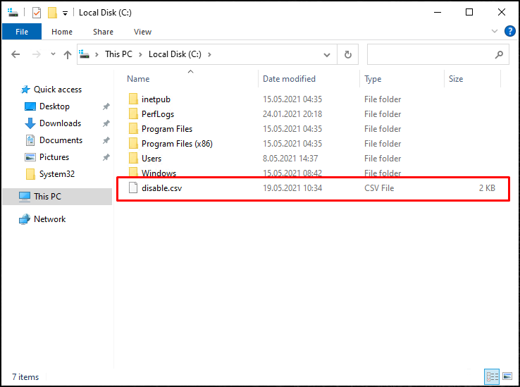Click the drive icon in title bar
520x387 pixels.
click(x=13, y=13)
